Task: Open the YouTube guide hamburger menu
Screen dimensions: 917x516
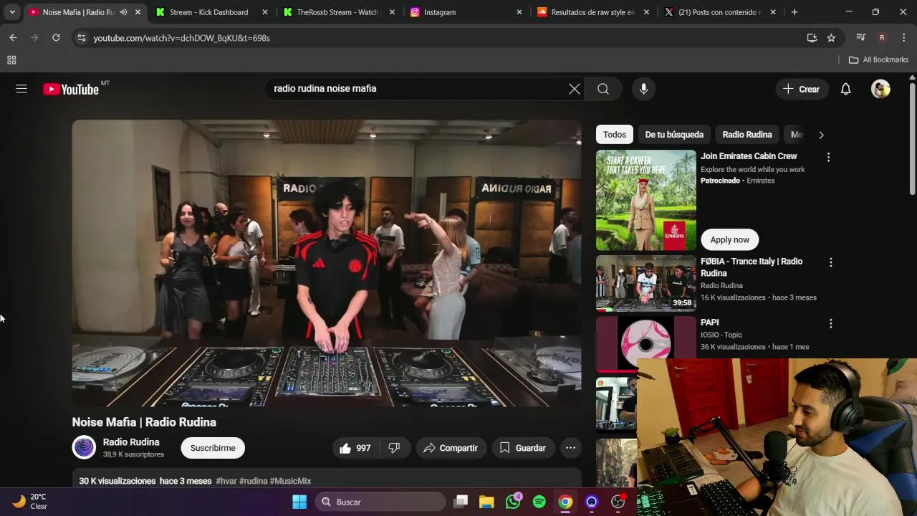Action: click(21, 89)
